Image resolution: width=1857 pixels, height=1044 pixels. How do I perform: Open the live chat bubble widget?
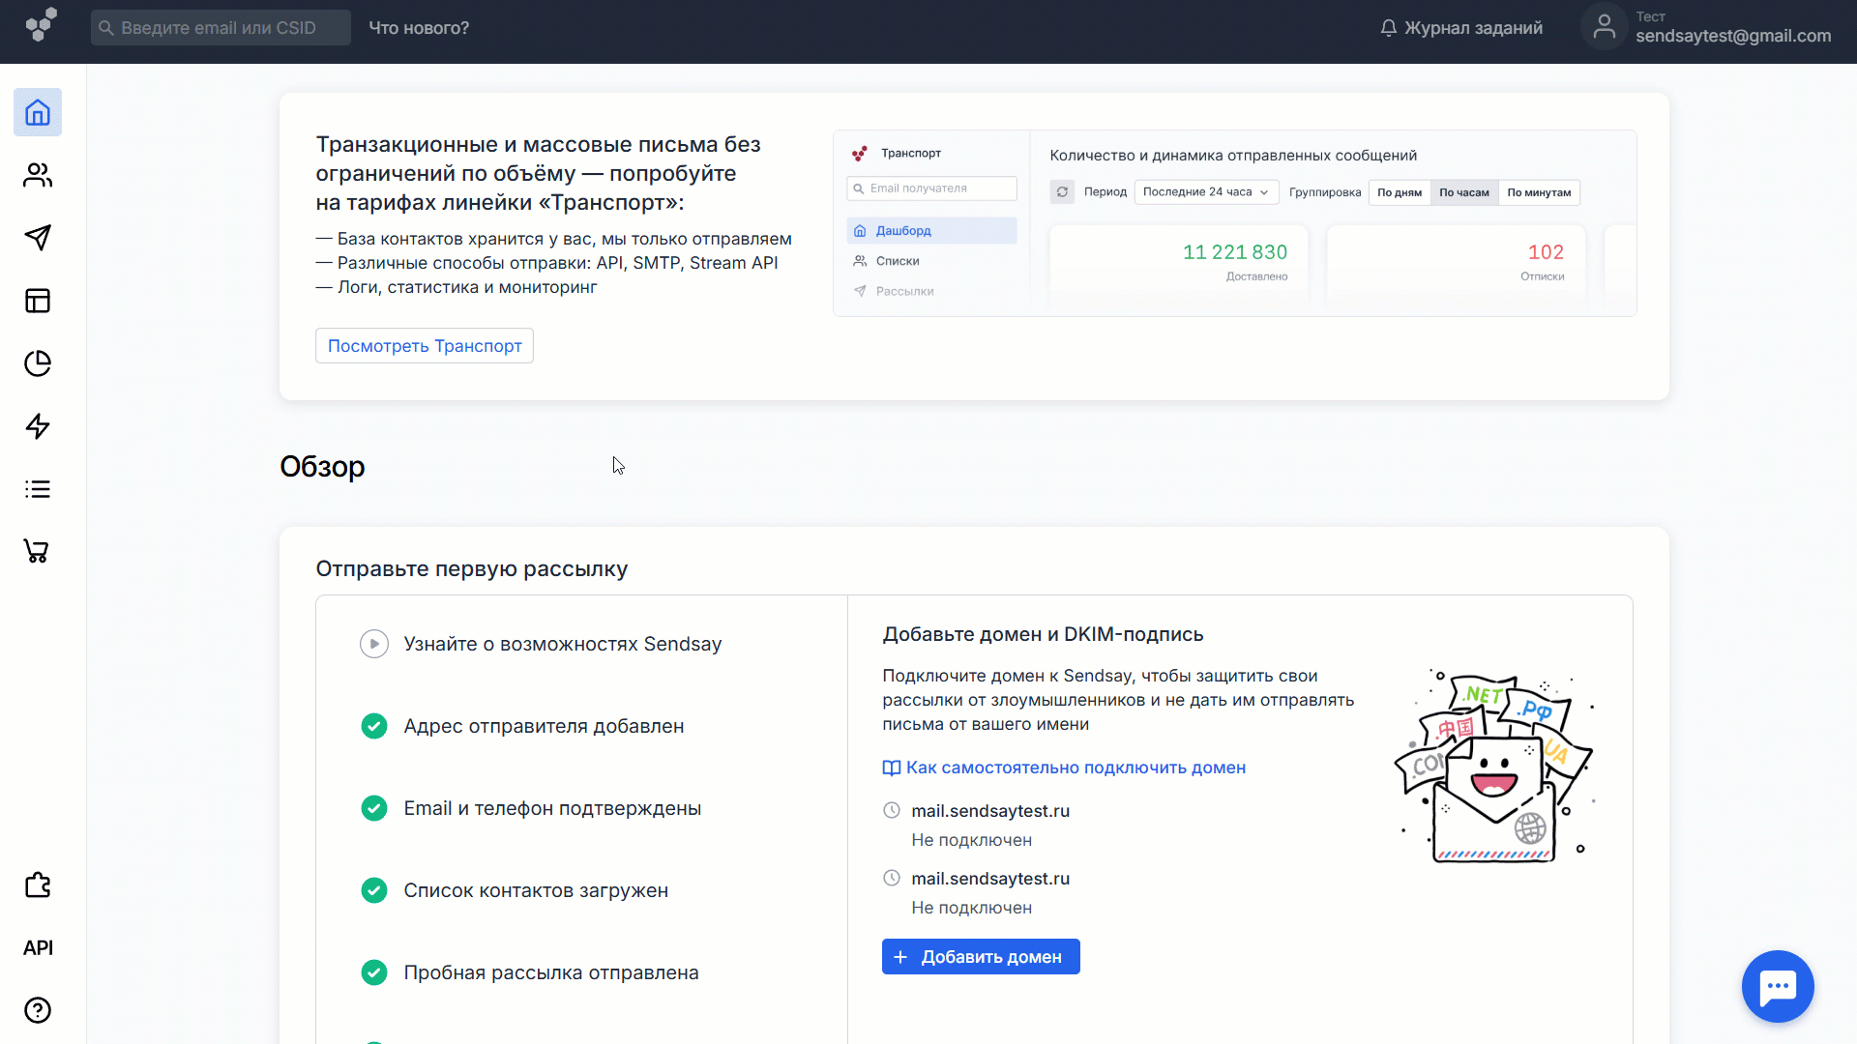pos(1777,986)
